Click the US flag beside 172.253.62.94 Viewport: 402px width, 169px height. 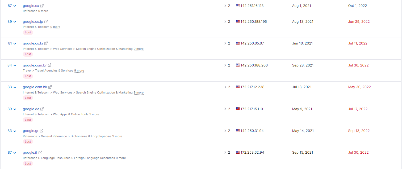(x=238, y=152)
